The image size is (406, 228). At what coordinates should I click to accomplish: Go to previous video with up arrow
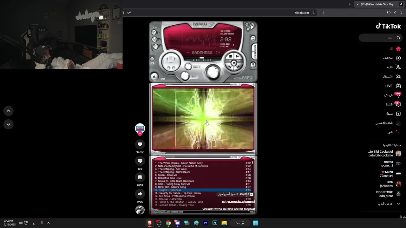9,111
